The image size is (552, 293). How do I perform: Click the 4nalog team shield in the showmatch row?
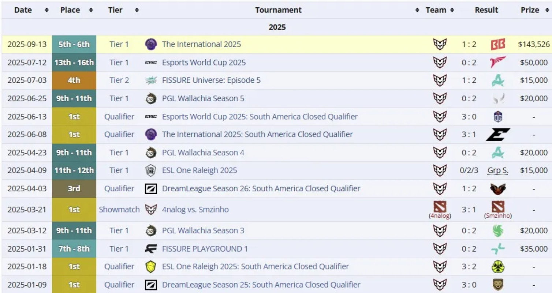coord(440,207)
